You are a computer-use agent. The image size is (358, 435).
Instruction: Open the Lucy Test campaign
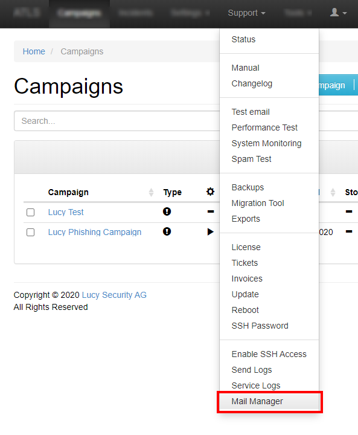pos(66,212)
